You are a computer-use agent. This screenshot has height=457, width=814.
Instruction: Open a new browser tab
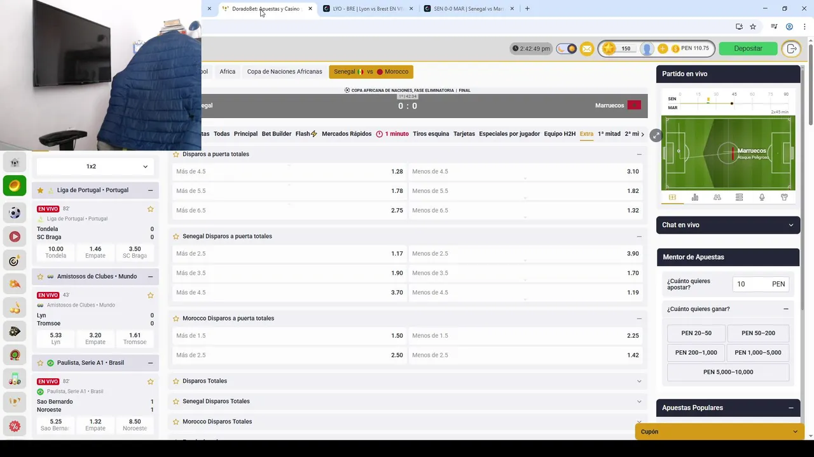(x=527, y=8)
